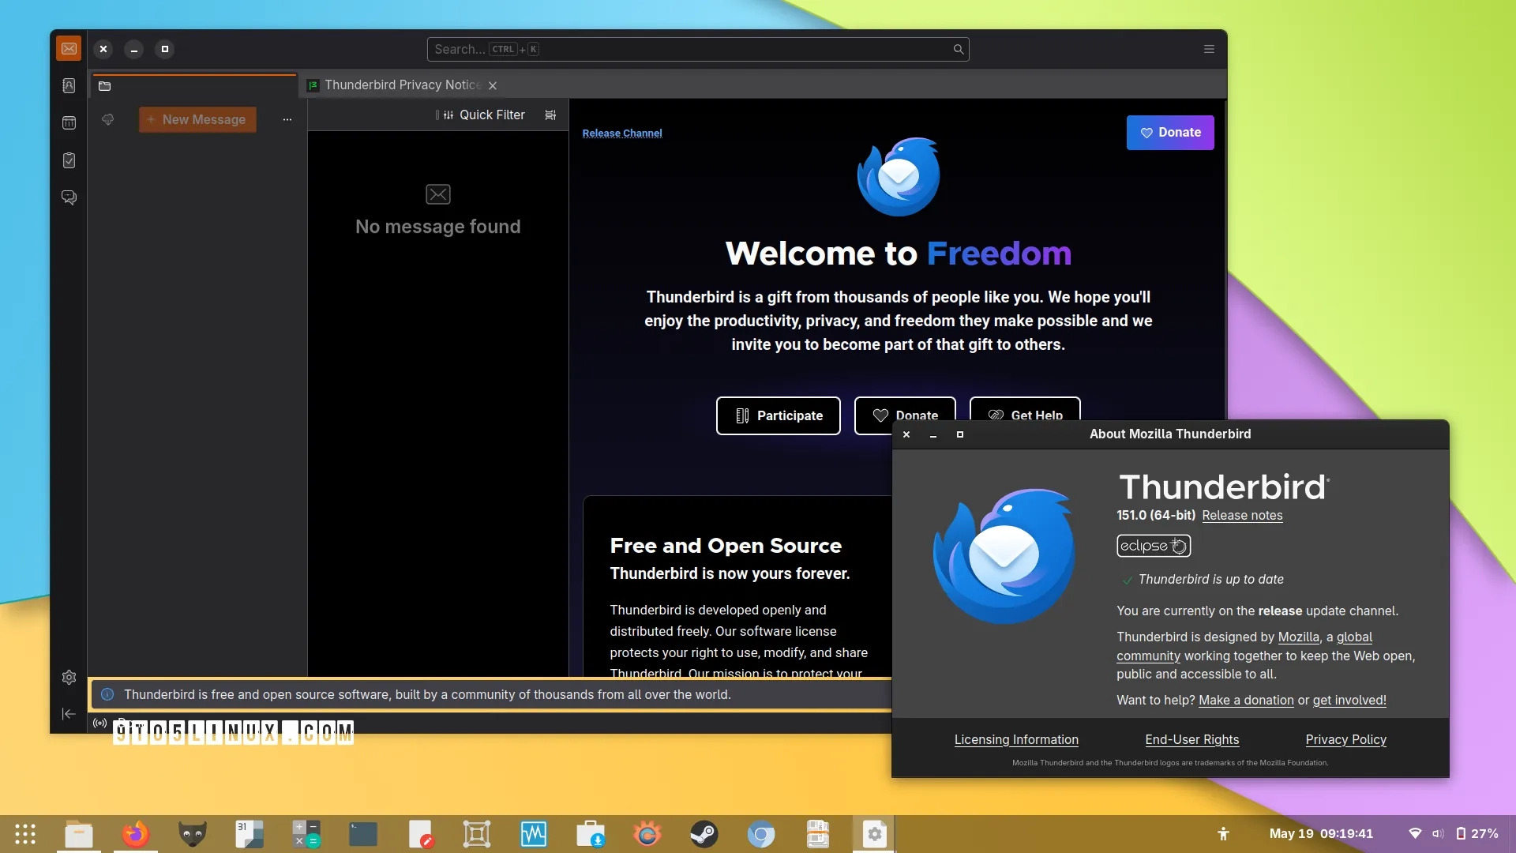
Task: Open the software store in taskbar
Action: pyautogui.click(x=591, y=834)
